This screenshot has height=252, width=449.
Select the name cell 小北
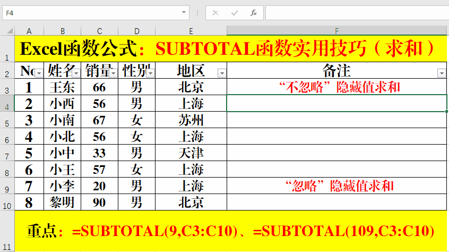click(63, 137)
